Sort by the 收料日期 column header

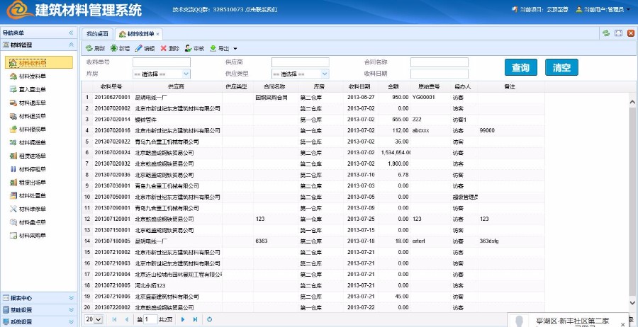(359, 87)
